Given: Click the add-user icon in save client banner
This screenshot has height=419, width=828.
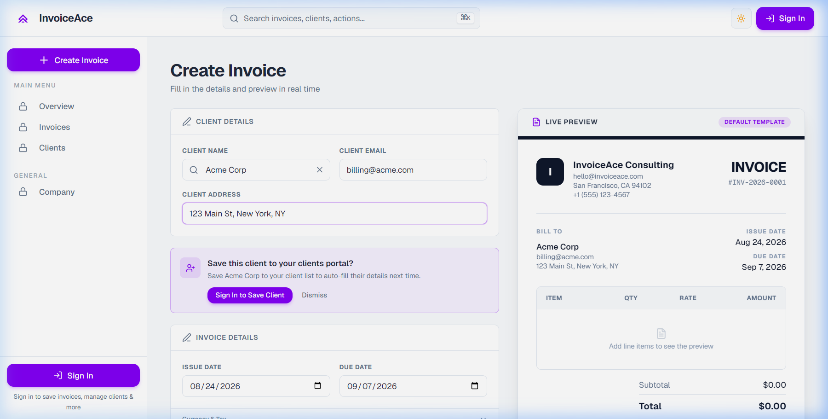Looking at the screenshot, I should (190, 268).
